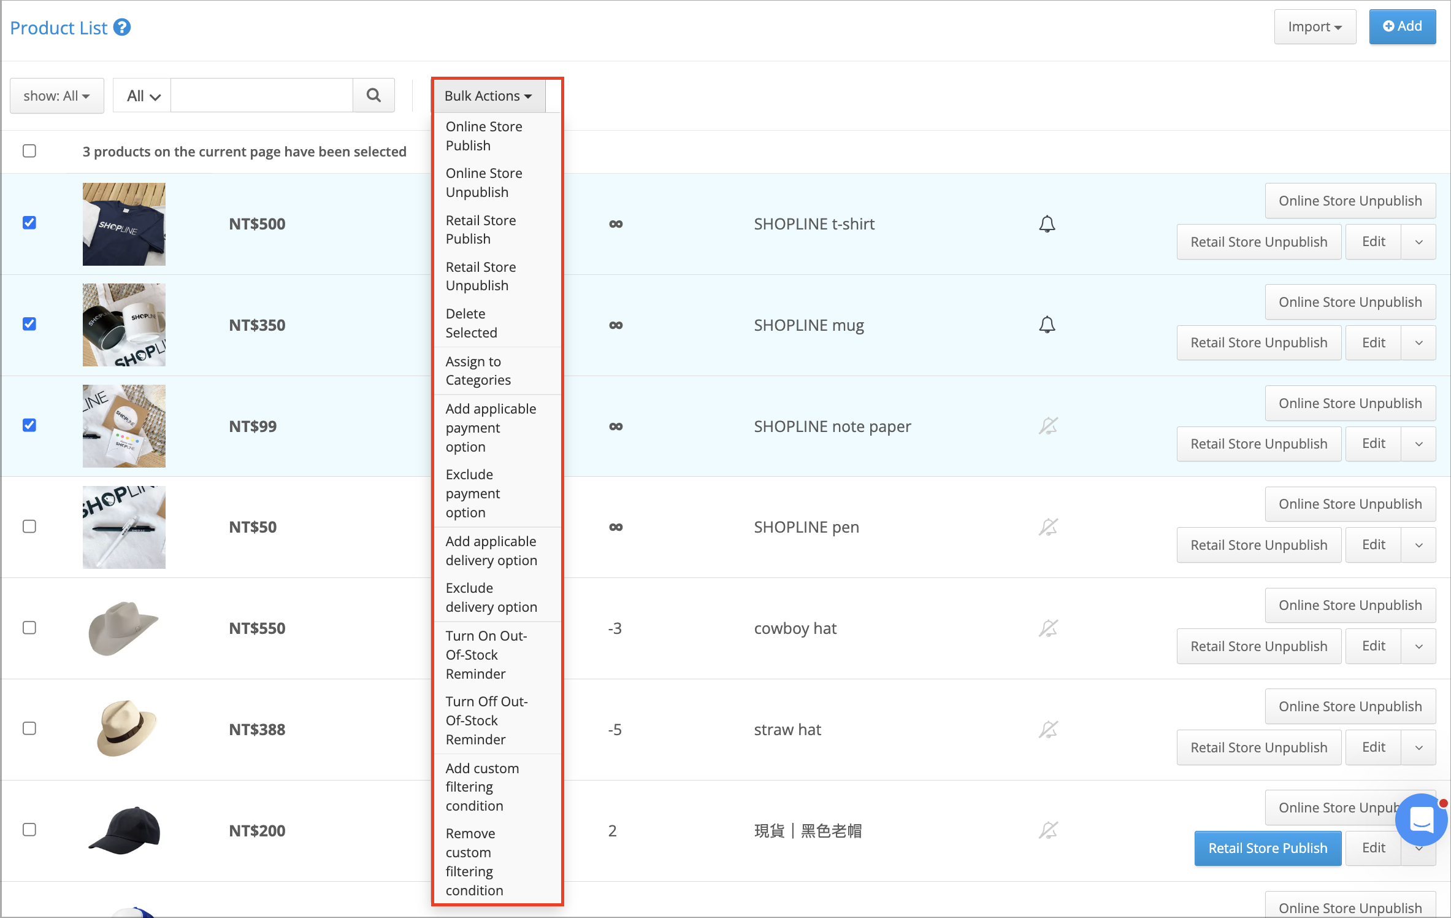1451x918 pixels.
Task: Click the bell icon for SHOPLINE mug
Action: (1047, 325)
